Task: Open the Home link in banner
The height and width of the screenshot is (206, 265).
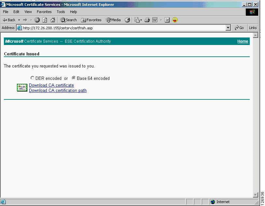Action: (243, 41)
